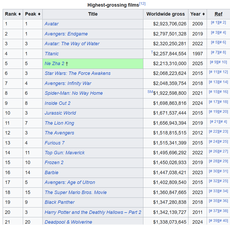Click the Peak column sort arrows
Viewport: 230px width, 225px height.
[39, 14]
